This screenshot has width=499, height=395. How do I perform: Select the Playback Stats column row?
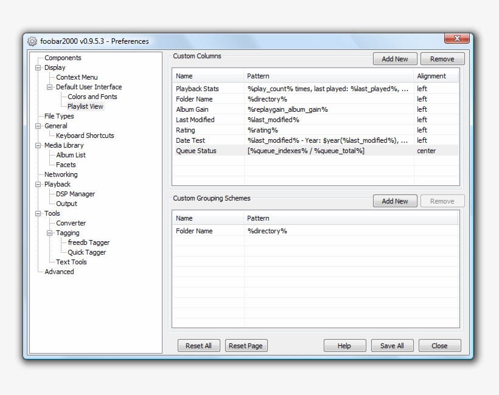coord(316,89)
